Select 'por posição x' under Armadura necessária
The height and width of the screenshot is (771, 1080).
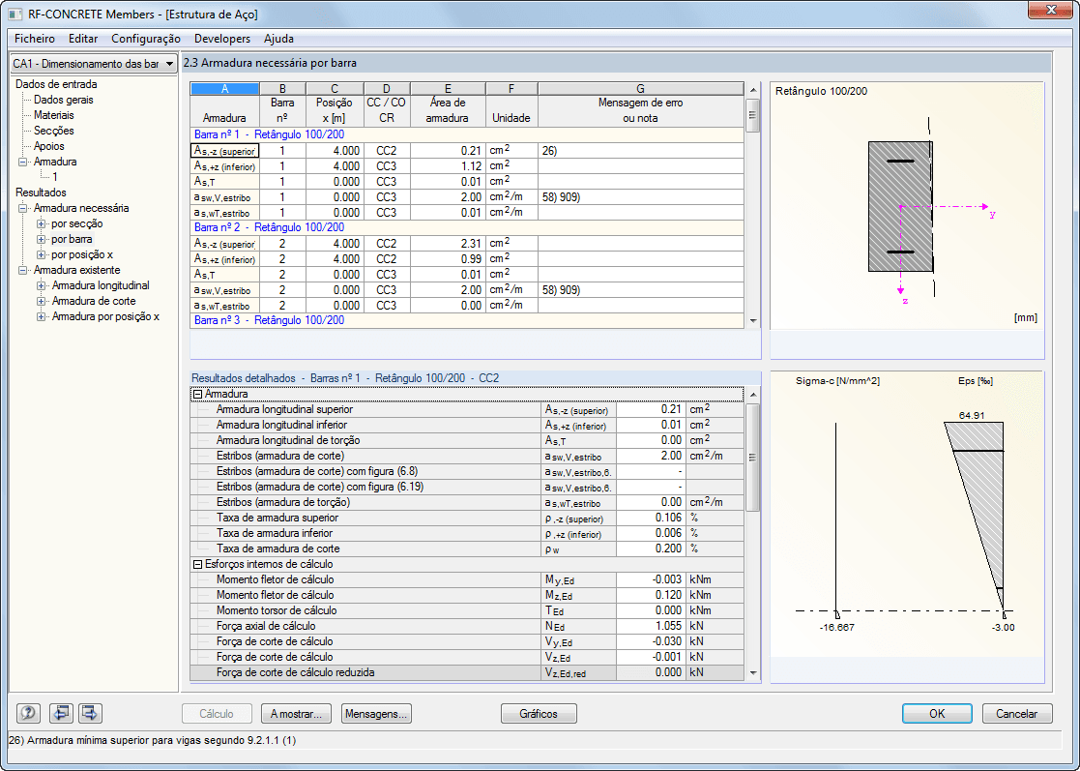[82, 254]
